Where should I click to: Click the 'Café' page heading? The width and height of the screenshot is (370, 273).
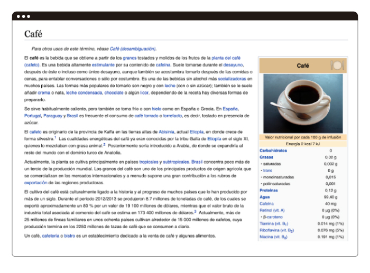(33, 34)
